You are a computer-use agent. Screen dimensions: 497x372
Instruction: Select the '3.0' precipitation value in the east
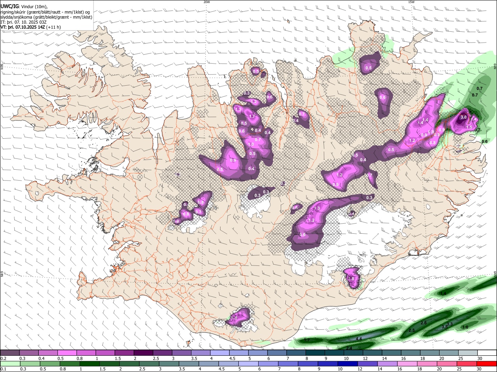click(463, 117)
